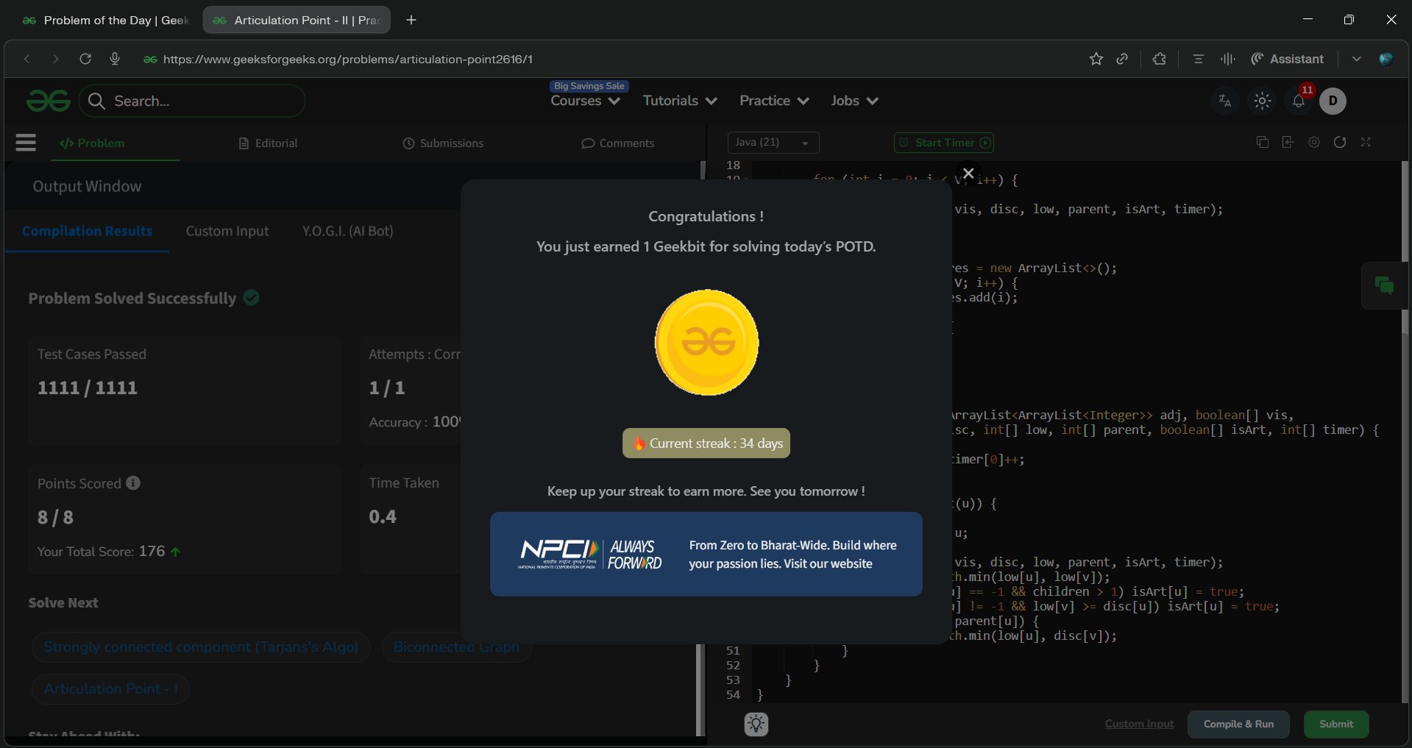The image size is (1412, 748).
Task: Close the Congratulations popup with the X
Action: [968, 174]
